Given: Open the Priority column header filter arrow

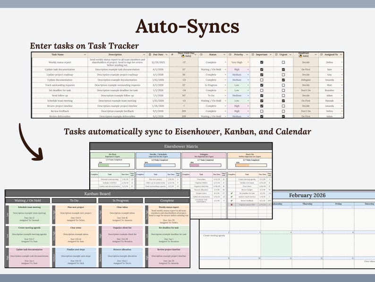Looking at the screenshot, I should click(x=247, y=54).
